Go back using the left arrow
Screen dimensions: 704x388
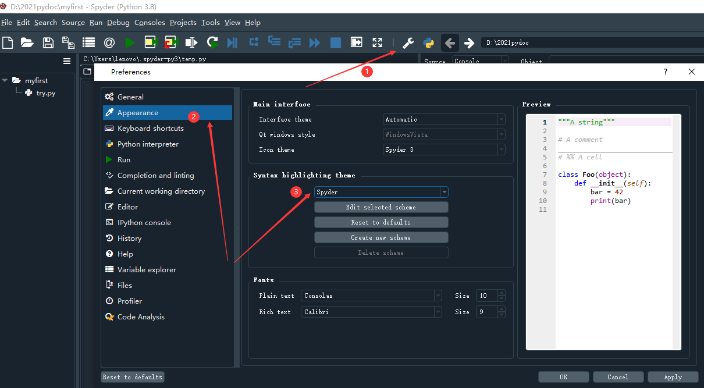pos(450,42)
